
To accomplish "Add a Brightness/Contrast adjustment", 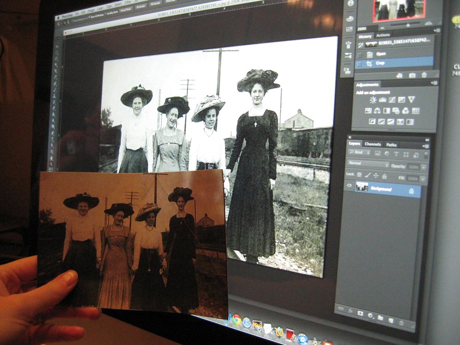I will click(373, 100).
